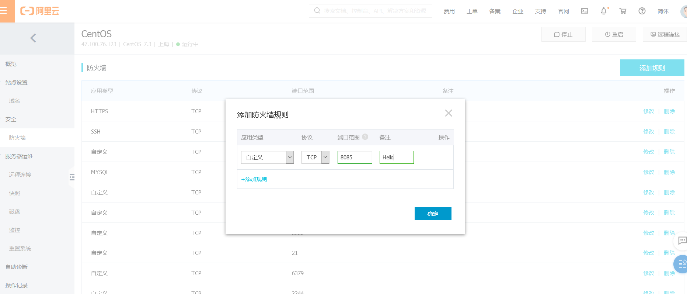This screenshot has width=687, height=294.
Task: Click the top search documentation box
Action: coord(370,11)
